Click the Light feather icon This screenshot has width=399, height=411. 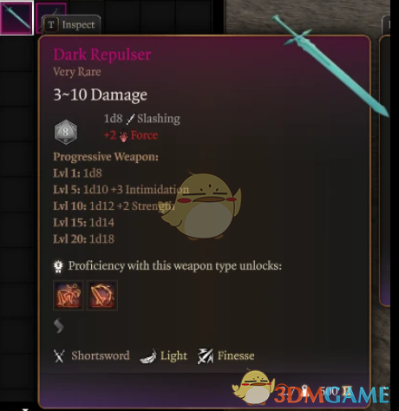coord(148,356)
